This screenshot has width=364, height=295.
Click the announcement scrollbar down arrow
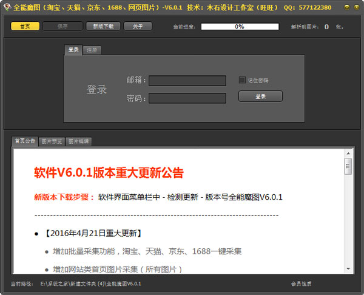pyautogui.click(x=348, y=269)
